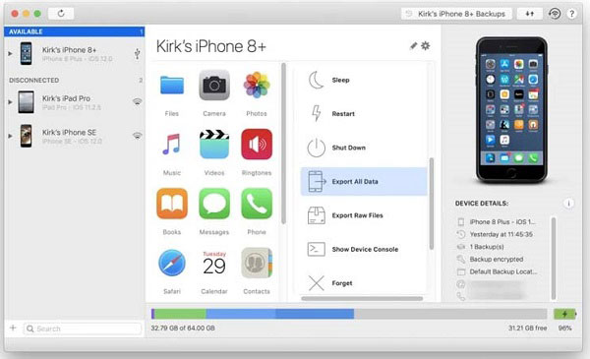The height and width of the screenshot is (359, 590).
Task: Open Show Device Console action
Action: click(364, 249)
